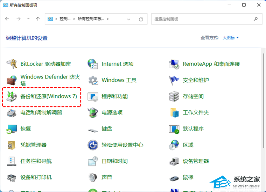The image size is (266, 192).
Task: Open the 区域 text link
Action: 188,145
